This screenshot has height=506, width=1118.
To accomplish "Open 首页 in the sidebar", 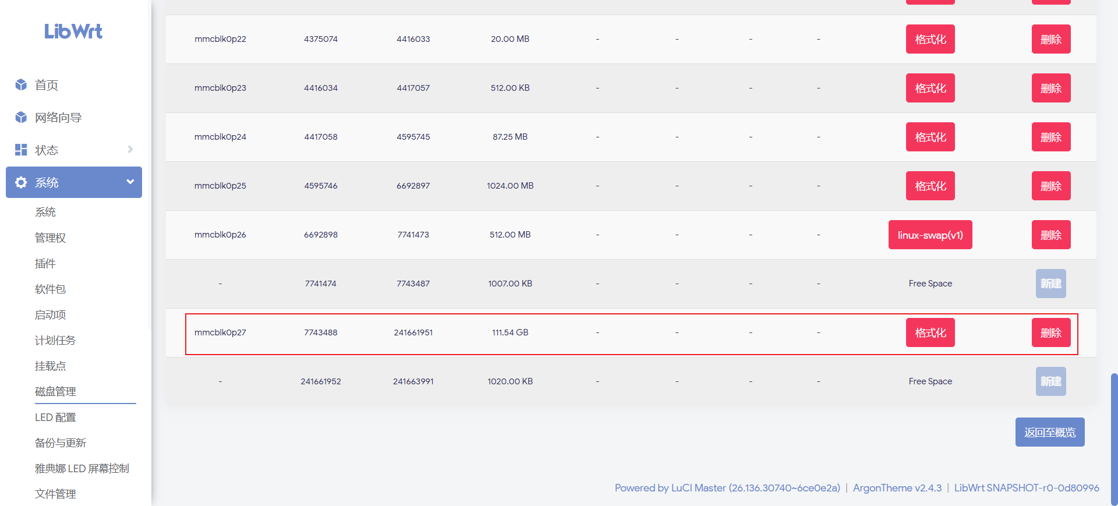I will click(47, 85).
